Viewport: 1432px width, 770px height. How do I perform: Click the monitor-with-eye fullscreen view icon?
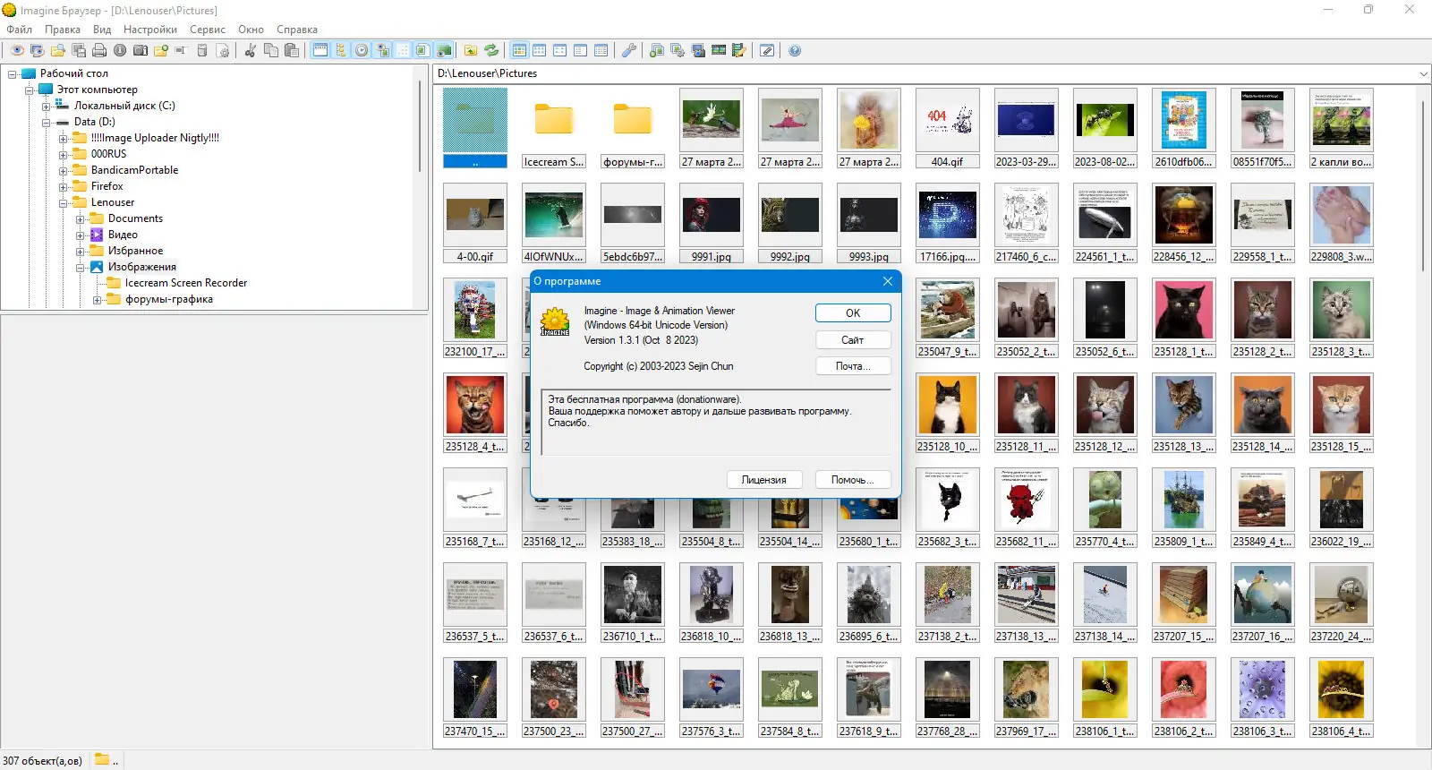pyautogui.click(x=38, y=50)
